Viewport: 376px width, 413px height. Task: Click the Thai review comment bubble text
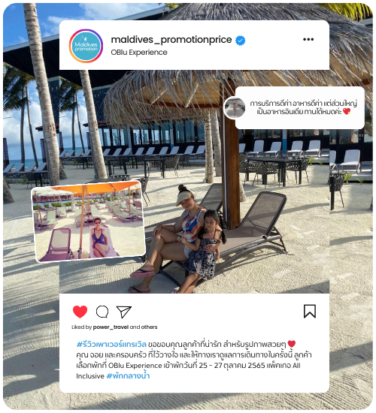[x=304, y=107]
